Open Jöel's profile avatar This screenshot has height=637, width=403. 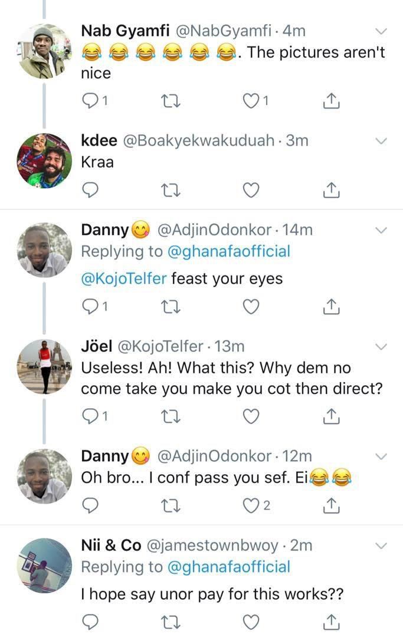pos(45,366)
